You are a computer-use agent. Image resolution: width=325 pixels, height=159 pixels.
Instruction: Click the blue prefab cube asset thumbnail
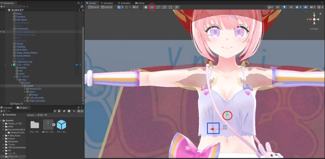(x=61, y=125)
